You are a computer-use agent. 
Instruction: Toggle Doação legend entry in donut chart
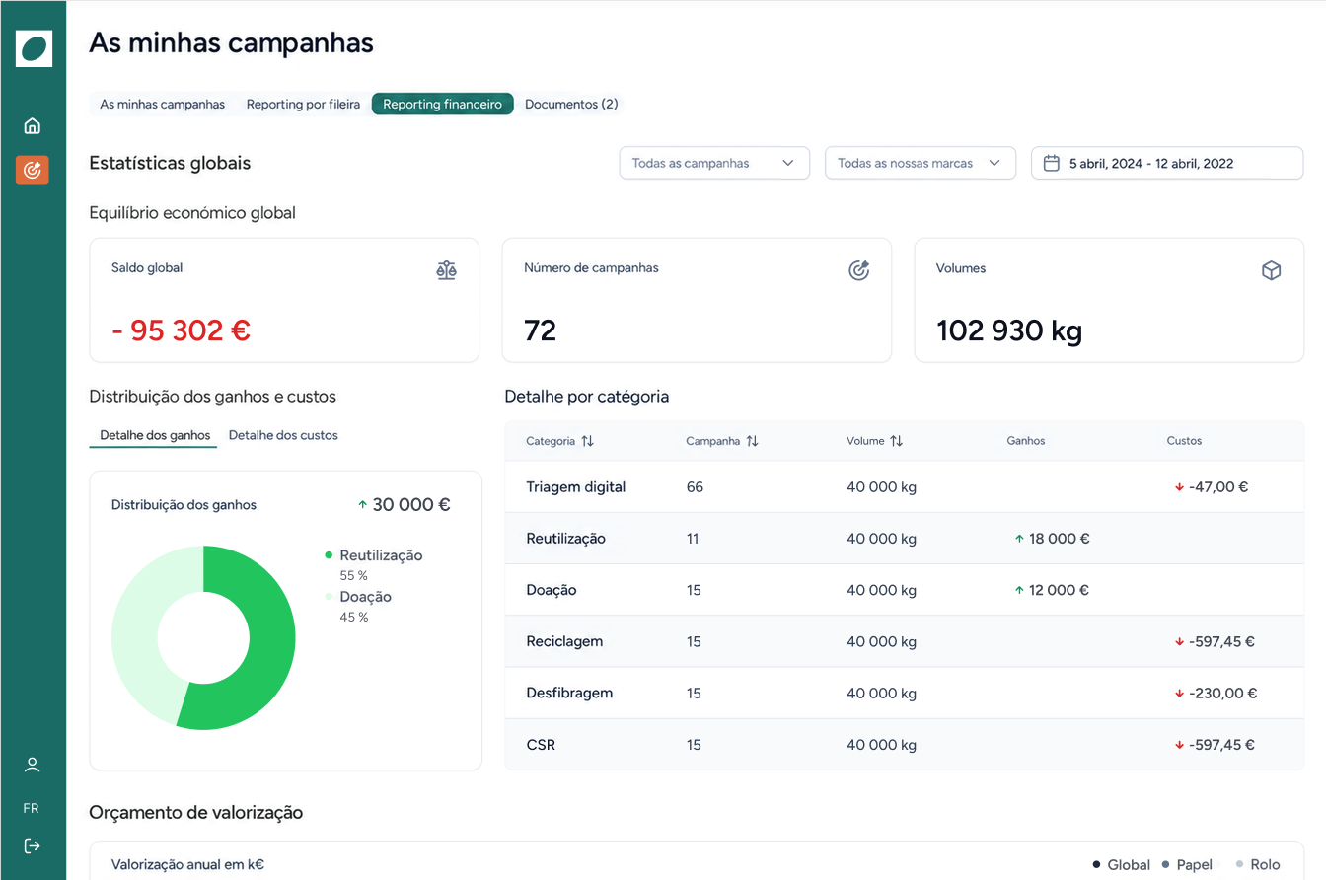(x=358, y=597)
